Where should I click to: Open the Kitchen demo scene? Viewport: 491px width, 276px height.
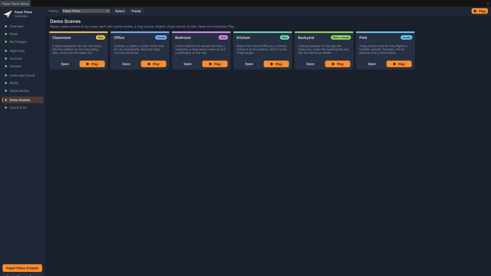[249, 64]
